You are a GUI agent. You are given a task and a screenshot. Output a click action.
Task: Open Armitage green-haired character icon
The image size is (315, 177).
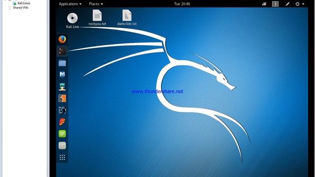click(x=63, y=87)
